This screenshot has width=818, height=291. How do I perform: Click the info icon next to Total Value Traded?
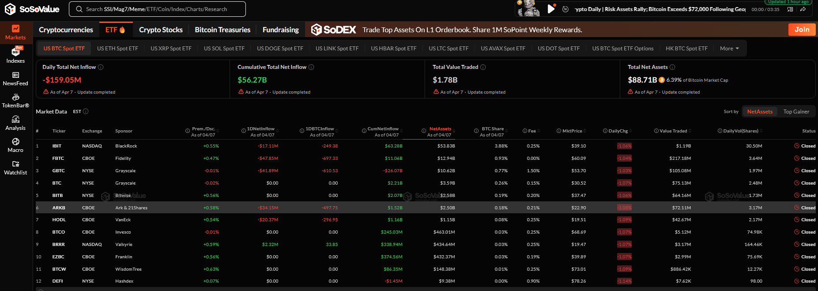click(x=483, y=67)
